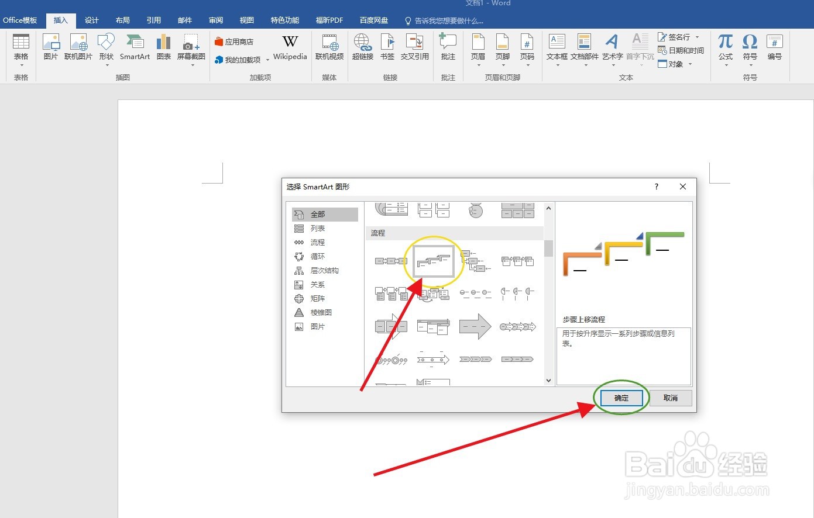The image size is (814, 518).
Task: Add a 书签 bookmark
Action: (x=387, y=47)
